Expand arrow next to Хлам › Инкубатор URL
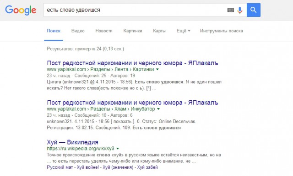The width and height of the screenshot is (293, 176). pyautogui.click(x=158, y=109)
